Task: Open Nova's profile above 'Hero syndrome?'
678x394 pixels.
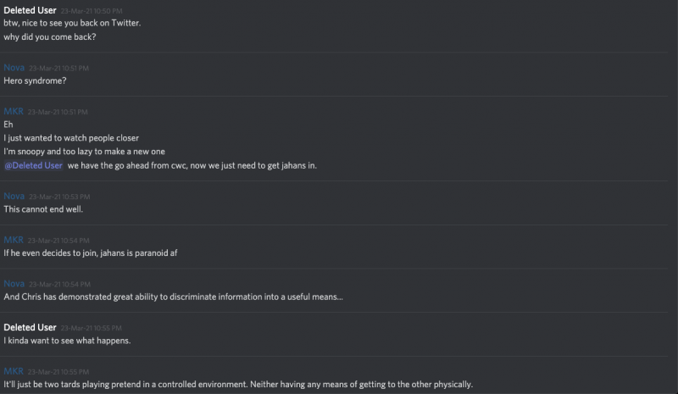Action: pyautogui.click(x=14, y=68)
